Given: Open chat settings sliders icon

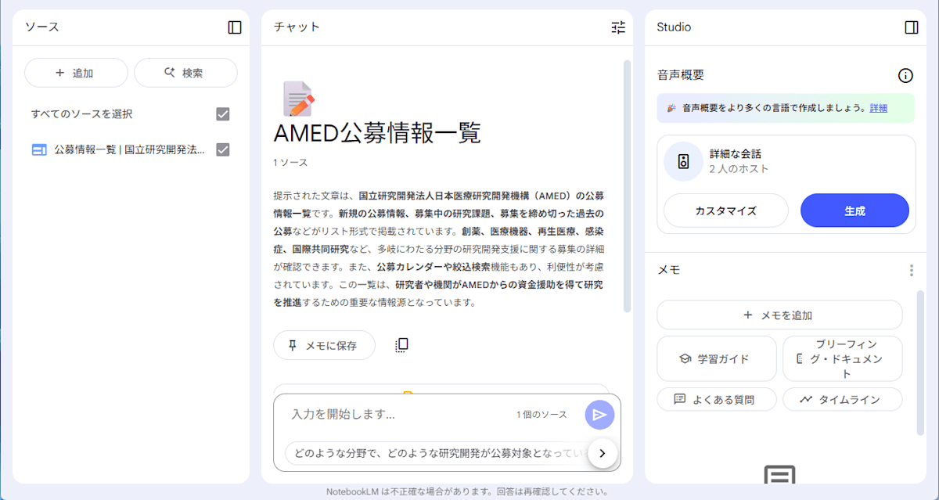Looking at the screenshot, I should pos(618,27).
